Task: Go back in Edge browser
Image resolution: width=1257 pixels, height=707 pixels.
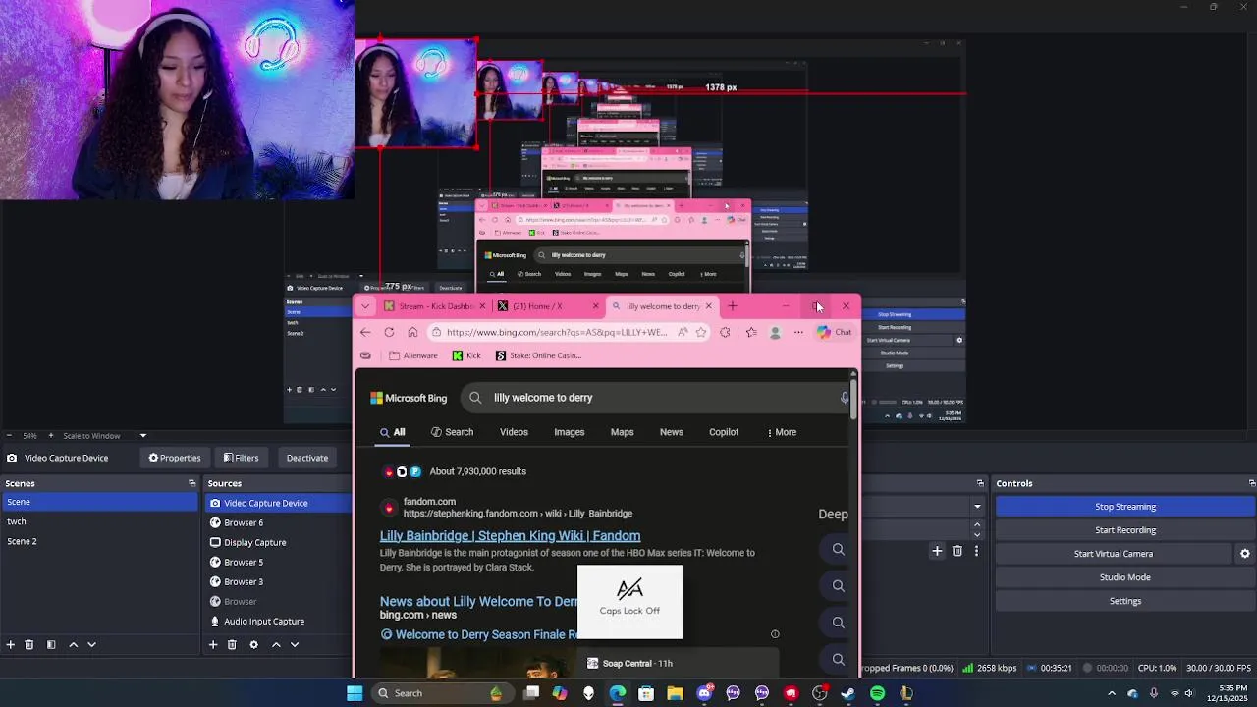Action: [365, 332]
